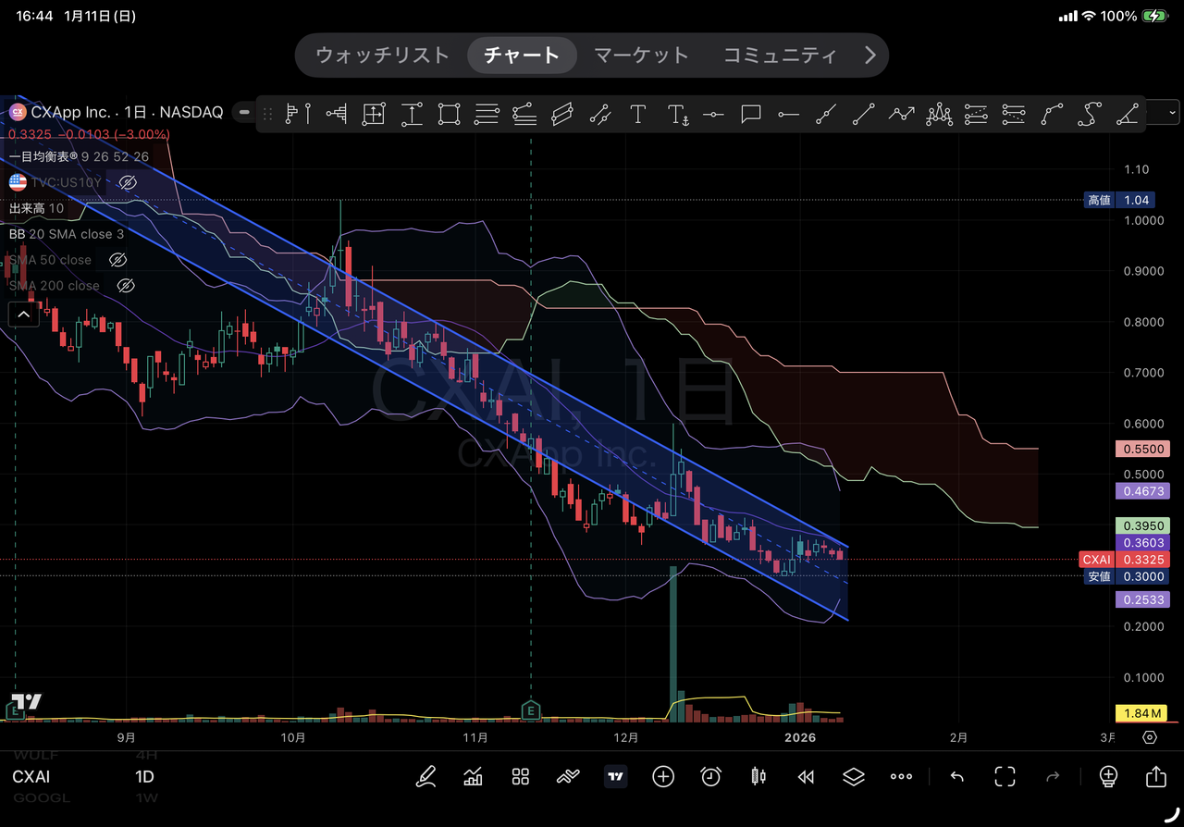Collapse the indicator legend with the chevron

click(x=23, y=315)
